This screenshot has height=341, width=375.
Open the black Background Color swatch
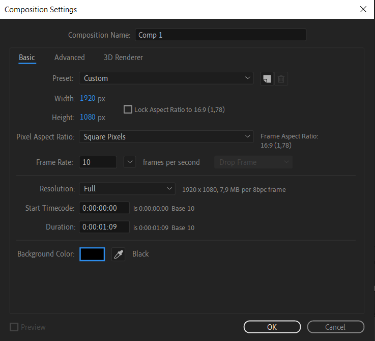tap(92, 254)
